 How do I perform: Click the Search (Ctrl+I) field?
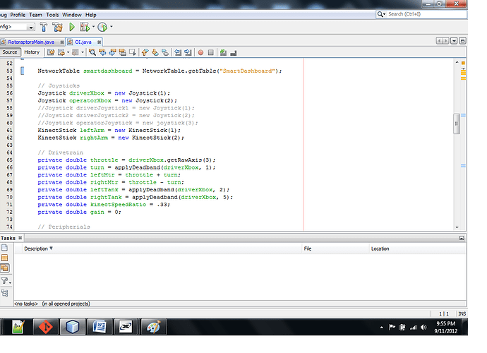point(427,14)
